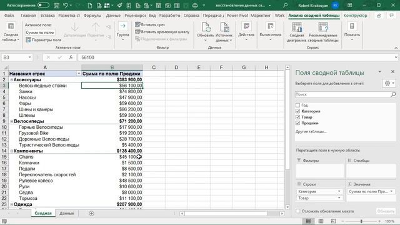Image resolution: width=400 pixels, height=225 pixels.
Task: Adjust the zoom slider handle
Action: click(x=361, y=221)
